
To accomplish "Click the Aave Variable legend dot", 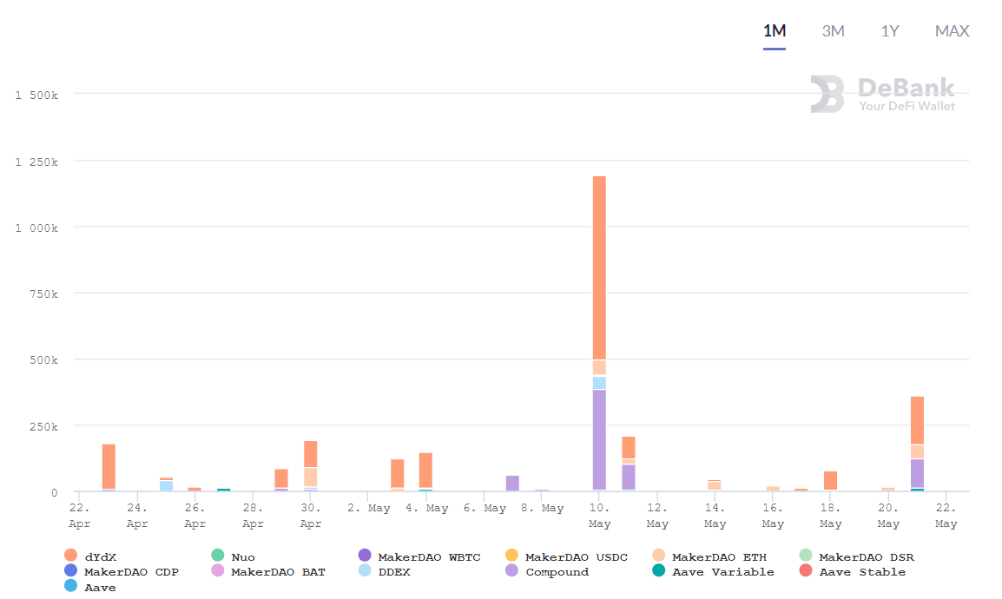I will (659, 571).
